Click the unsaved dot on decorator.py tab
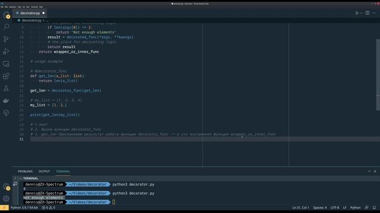The height and width of the screenshot is (213, 380). [x=43, y=13]
